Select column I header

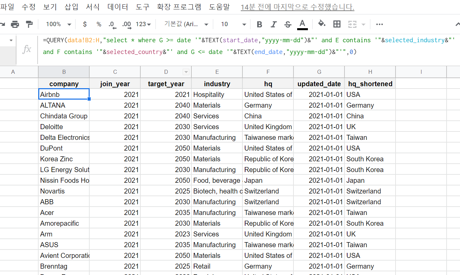pos(421,72)
